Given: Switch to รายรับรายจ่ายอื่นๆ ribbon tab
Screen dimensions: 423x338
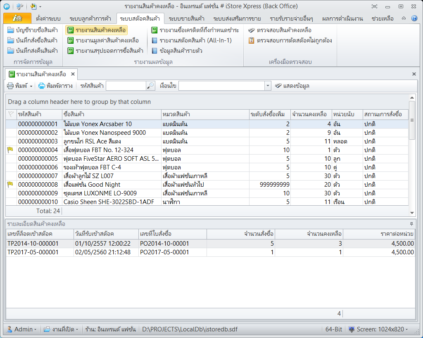Looking at the screenshot, I should (x=291, y=19).
